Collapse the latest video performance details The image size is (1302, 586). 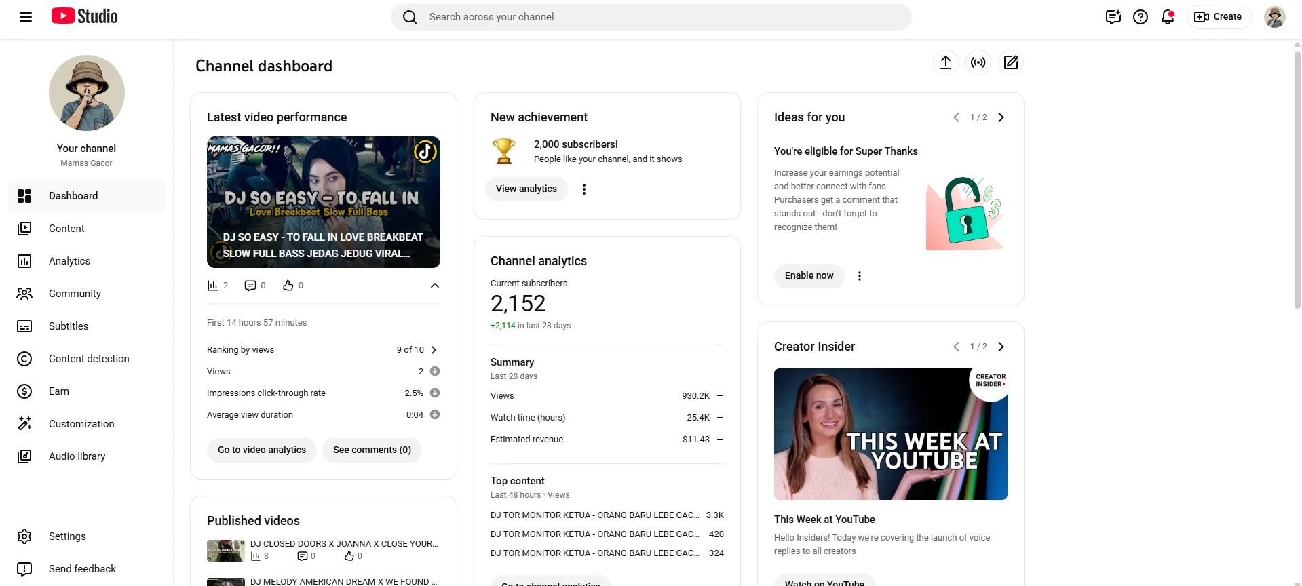(x=435, y=286)
